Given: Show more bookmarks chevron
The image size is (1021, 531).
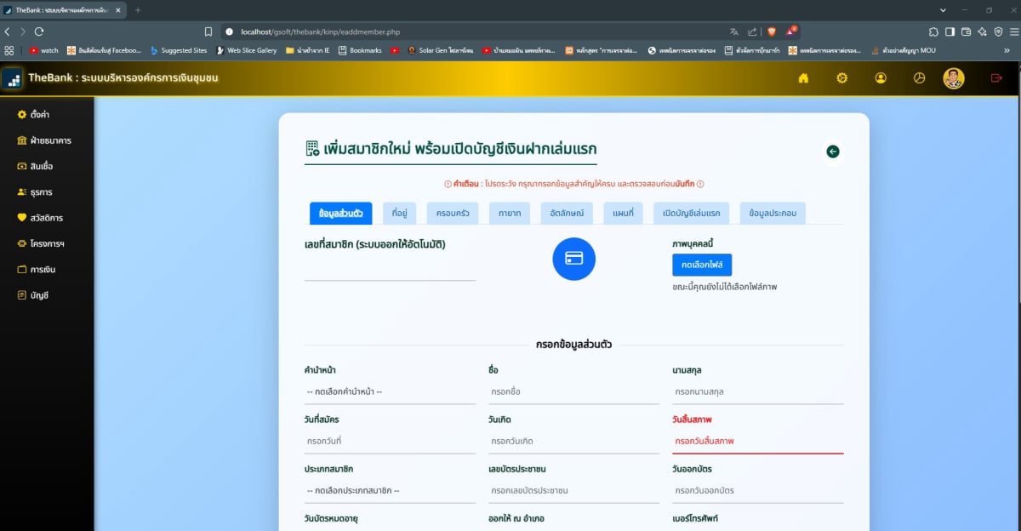Looking at the screenshot, I should 1007,50.
